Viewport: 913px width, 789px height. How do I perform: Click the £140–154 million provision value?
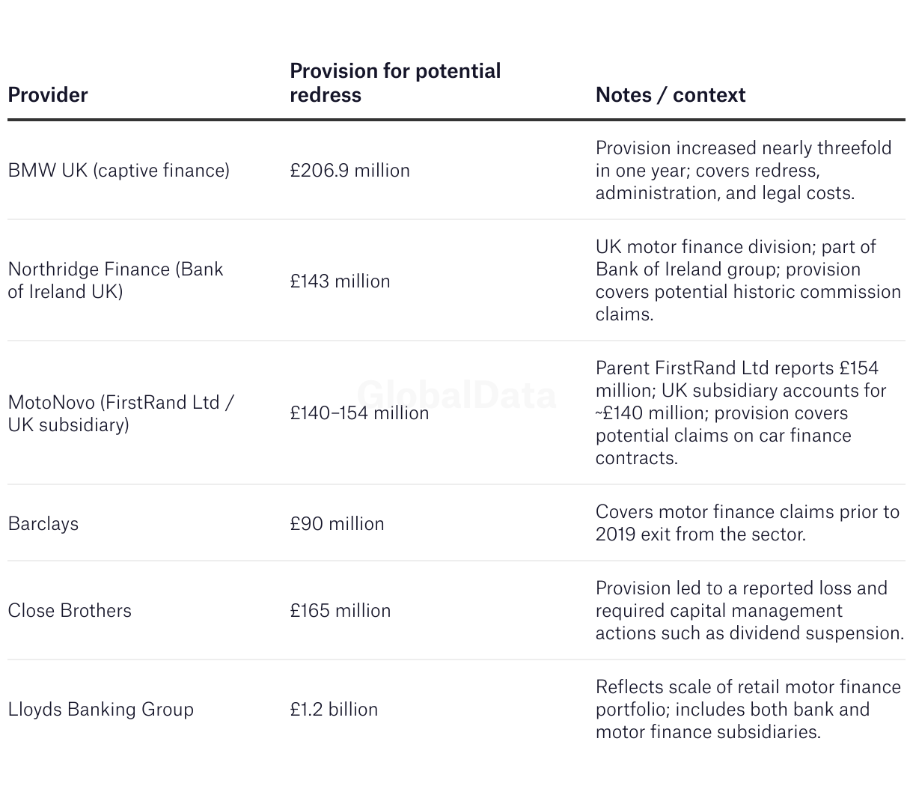pos(359,413)
